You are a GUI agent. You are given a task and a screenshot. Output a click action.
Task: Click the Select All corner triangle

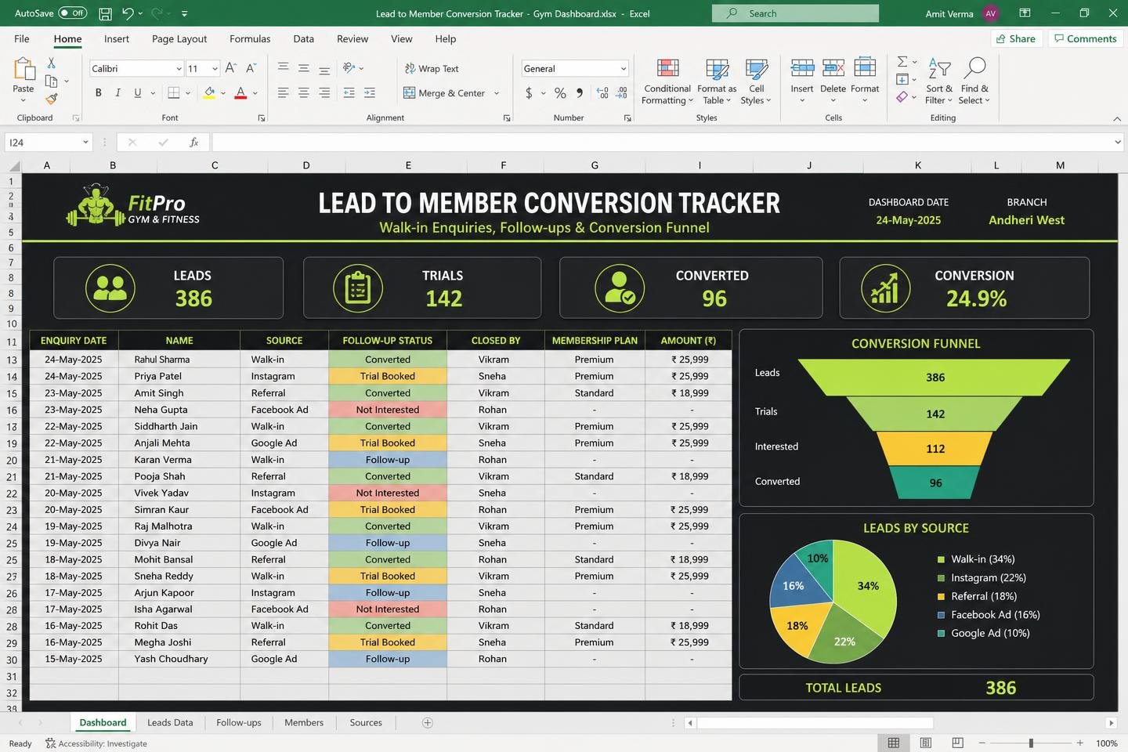pos(13,165)
